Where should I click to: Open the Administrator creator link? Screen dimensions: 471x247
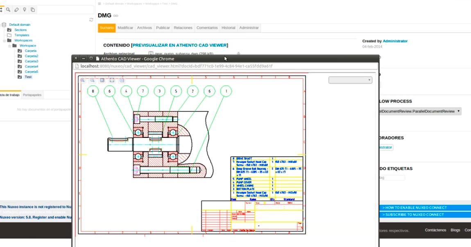pos(395,41)
